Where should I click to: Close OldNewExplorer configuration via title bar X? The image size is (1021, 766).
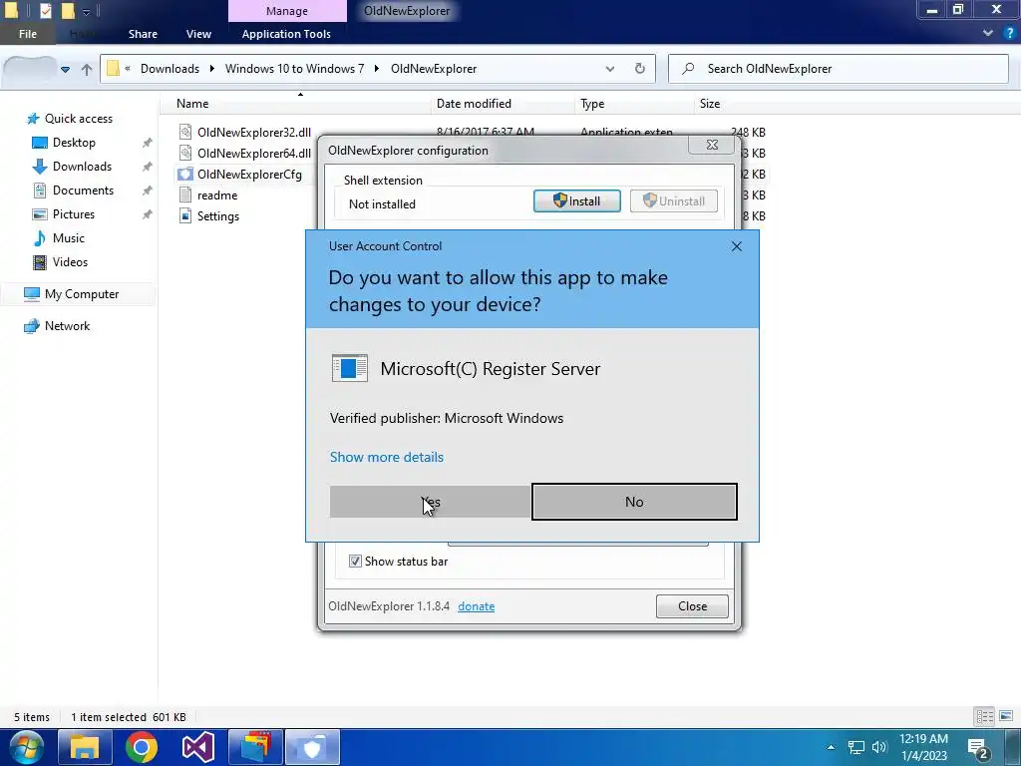pyautogui.click(x=712, y=145)
